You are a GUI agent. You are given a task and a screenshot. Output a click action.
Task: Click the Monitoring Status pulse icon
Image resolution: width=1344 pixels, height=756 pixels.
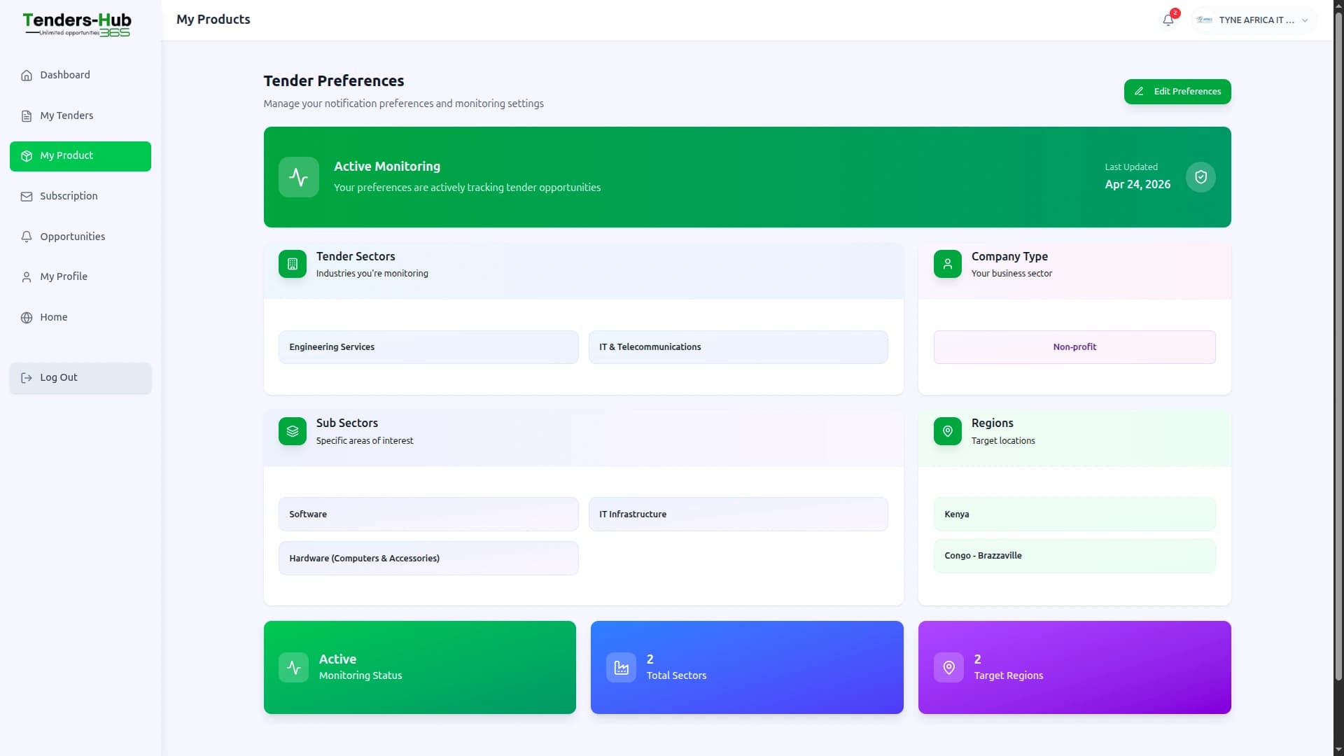point(294,668)
